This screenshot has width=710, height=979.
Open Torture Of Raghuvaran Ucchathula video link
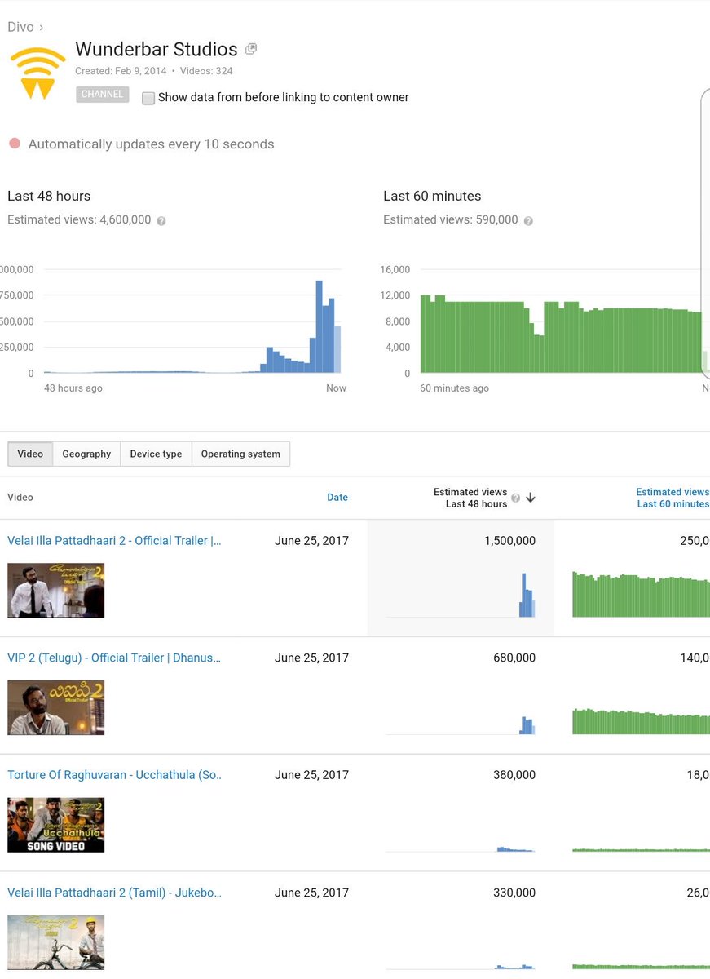(x=114, y=775)
